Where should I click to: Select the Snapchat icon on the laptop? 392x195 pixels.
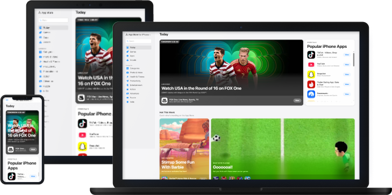coord(311,75)
